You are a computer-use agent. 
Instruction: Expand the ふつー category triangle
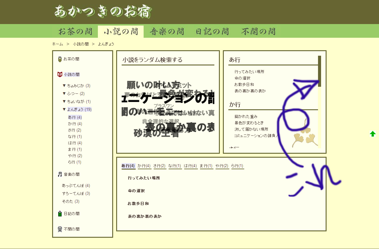click(64, 94)
